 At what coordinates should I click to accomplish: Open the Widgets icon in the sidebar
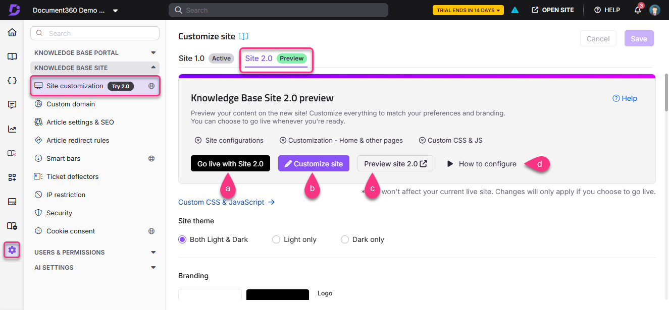click(12, 177)
